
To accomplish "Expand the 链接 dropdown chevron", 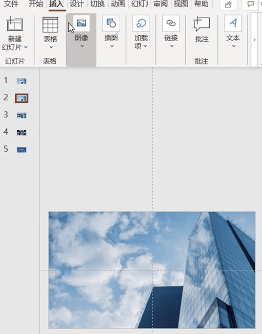I will pos(172,46).
